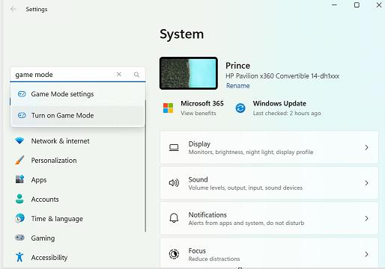Click the Display monitor icon
385x269 pixels.
pos(174,147)
